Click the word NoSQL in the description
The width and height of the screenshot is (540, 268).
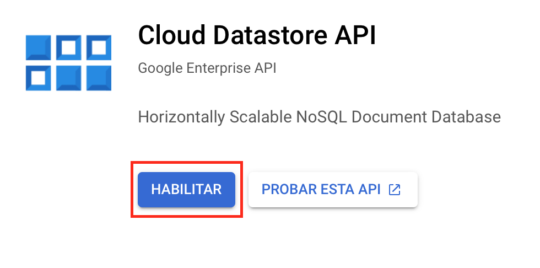point(322,117)
